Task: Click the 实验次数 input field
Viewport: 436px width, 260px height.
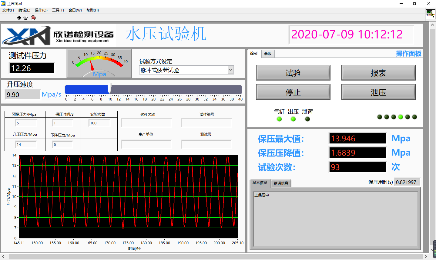Action: click(x=99, y=123)
